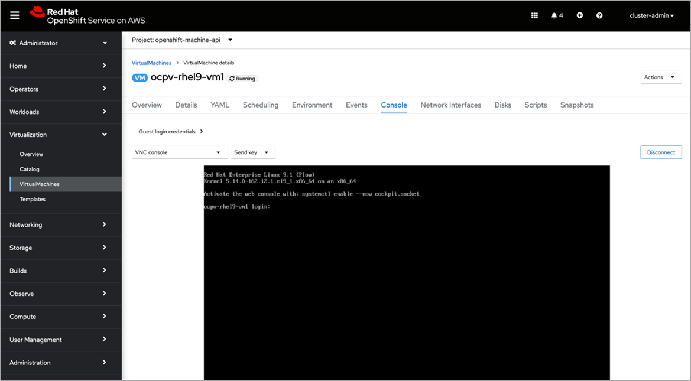Click the ocpv-rhel9-vm1 login prompt text
The height and width of the screenshot is (381, 691).
click(237, 207)
